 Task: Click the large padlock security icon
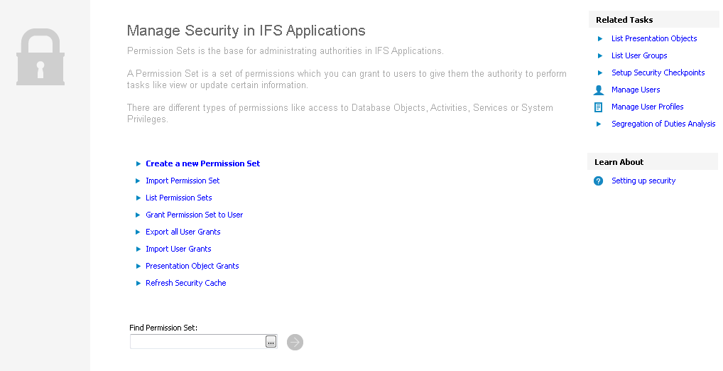[x=40, y=58]
